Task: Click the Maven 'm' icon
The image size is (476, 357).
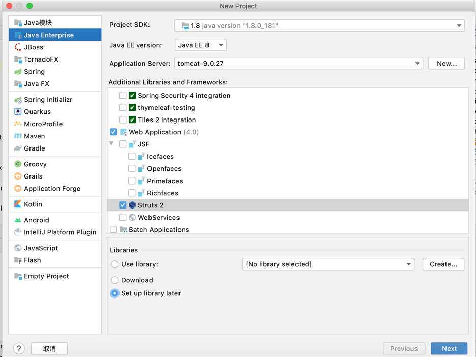Action: pyautogui.click(x=18, y=136)
